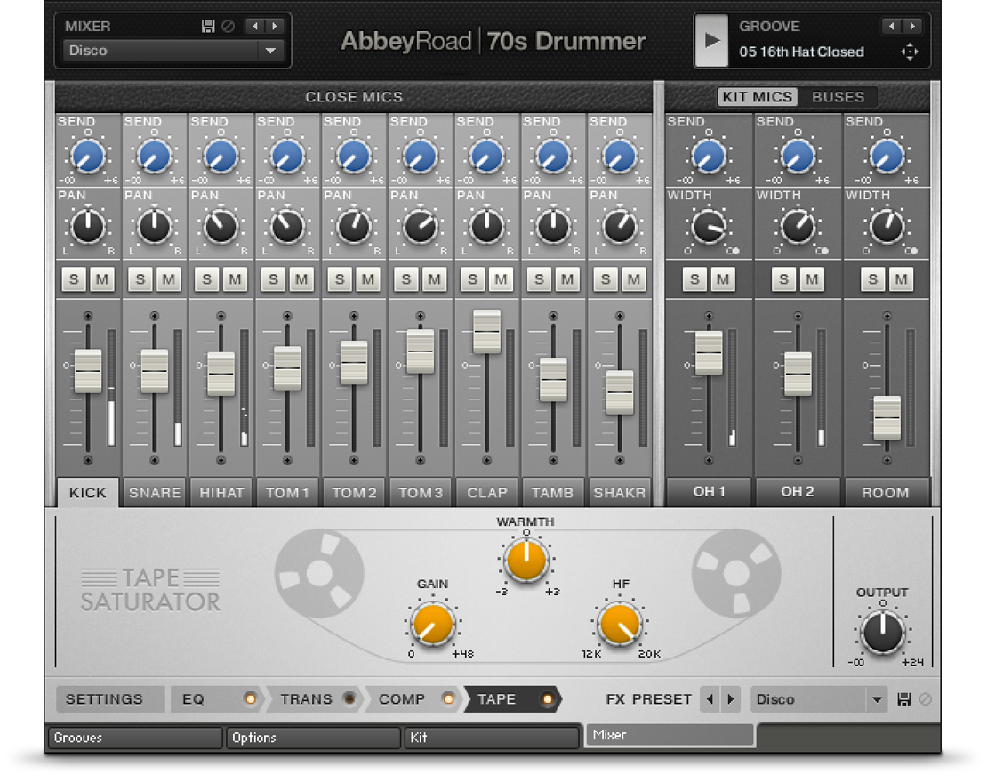Image resolution: width=987 pixels, height=783 pixels.
Task: Click the SHAKR volume fader
Action: coord(620,392)
